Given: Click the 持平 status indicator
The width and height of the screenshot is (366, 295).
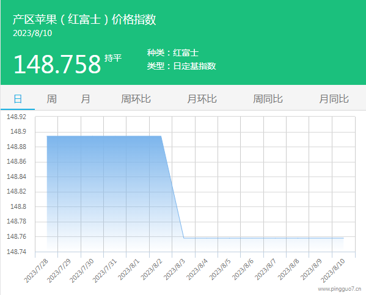Looking at the screenshot, I should (x=113, y=58).
